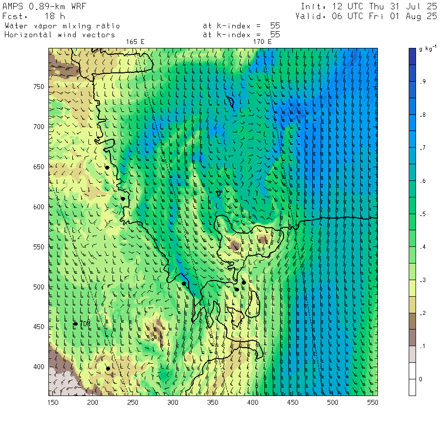
Task: Select the 'Horizontal wind vectors' label
Action: coord(60,35)
